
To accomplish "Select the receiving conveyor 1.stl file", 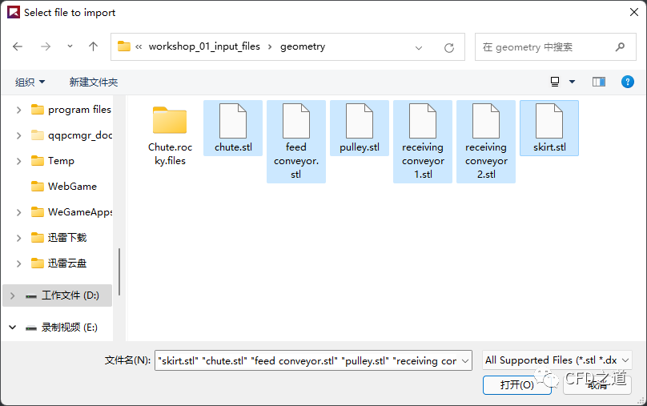I will pos(423,142).
